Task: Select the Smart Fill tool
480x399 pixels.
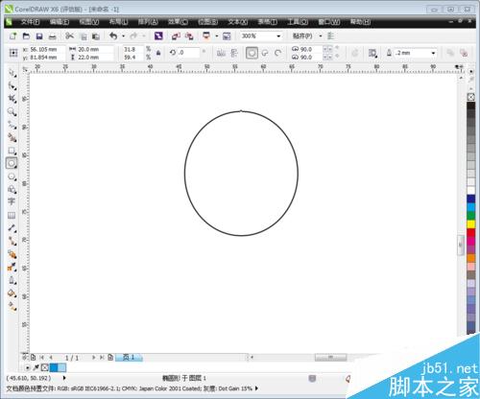Action: (x=12, y=138)
